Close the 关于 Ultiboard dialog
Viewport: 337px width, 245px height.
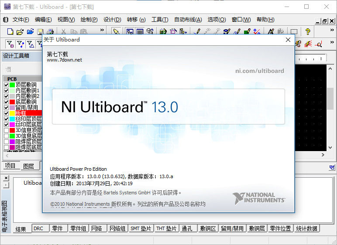(288, 40)
